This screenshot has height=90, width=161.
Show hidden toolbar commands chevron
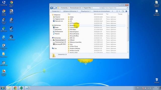coord(112,11)
